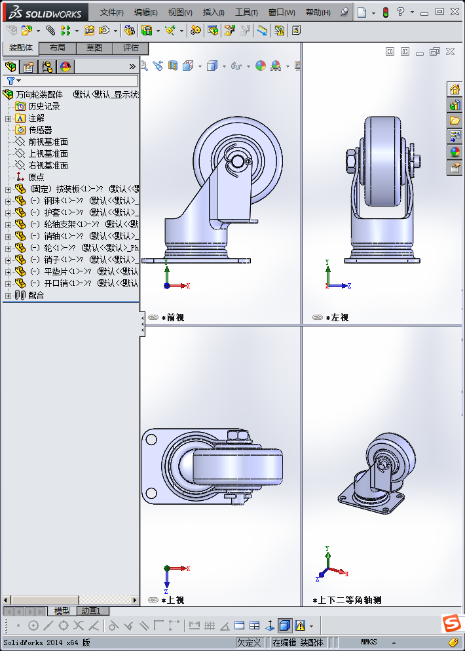Toggle link views icon in 左视 viewport
Viewport: 465px width, 651px height.
318,317
